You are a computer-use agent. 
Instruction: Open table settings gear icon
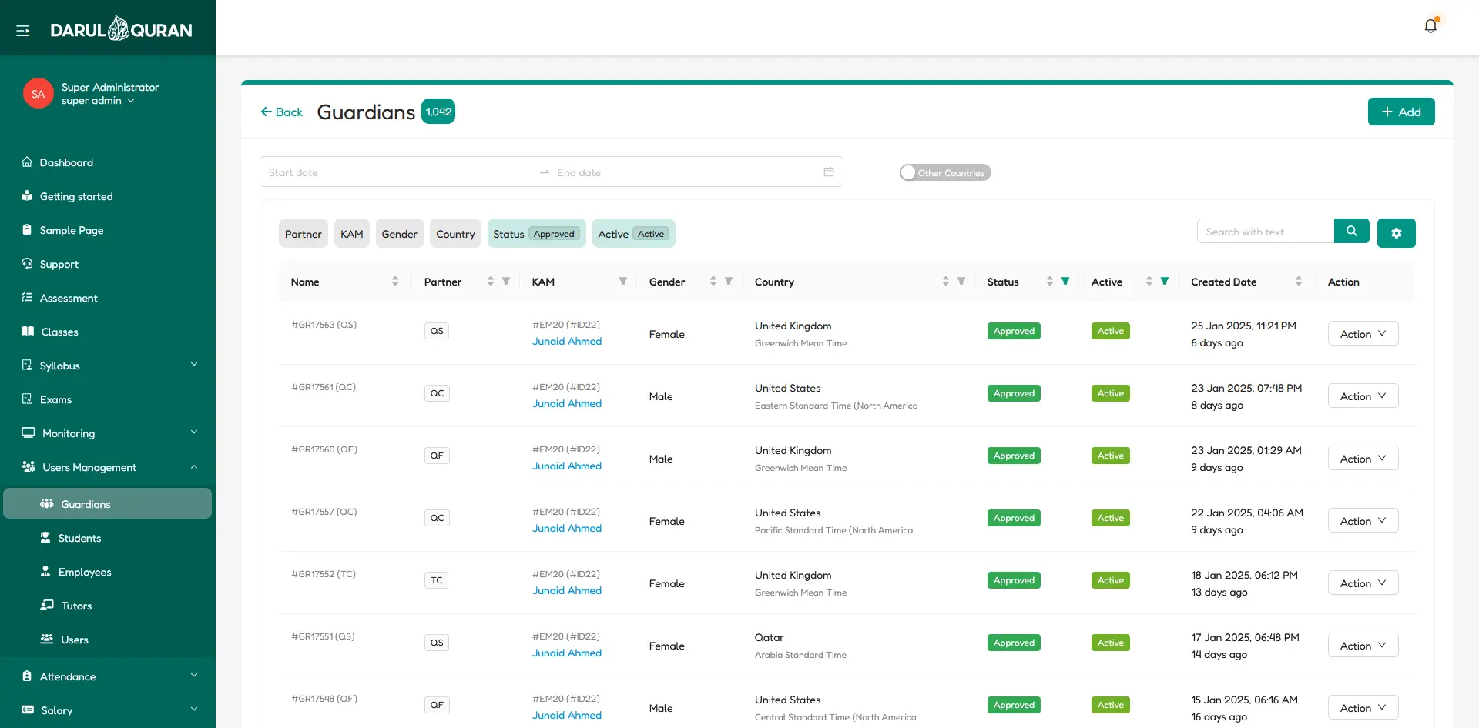pyautogui.click(x=1396, y=233)
